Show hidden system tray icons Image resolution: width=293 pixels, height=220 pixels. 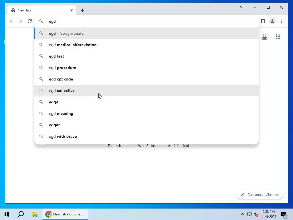(x=242, y=214)
